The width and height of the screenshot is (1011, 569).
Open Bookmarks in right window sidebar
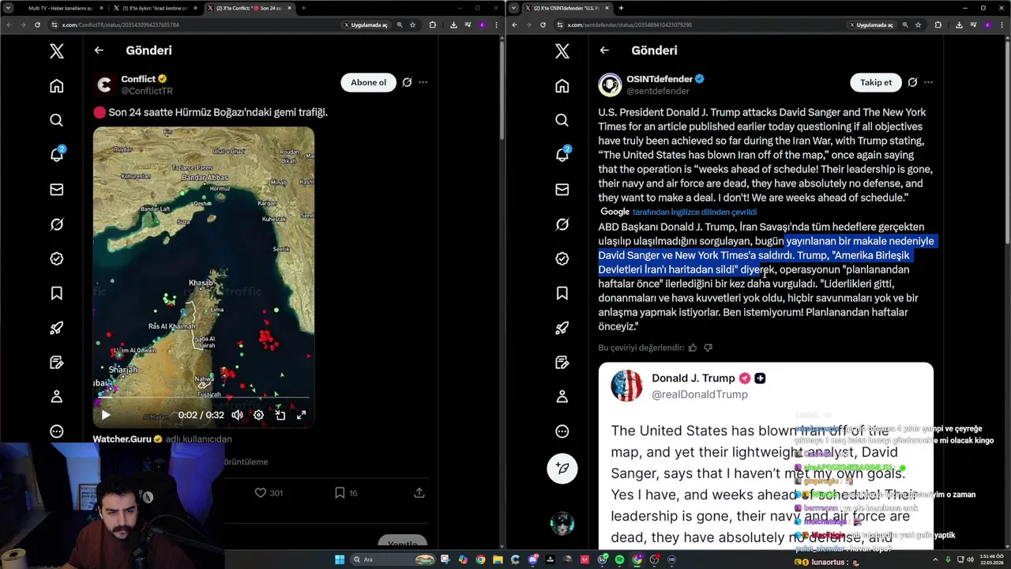click(x=562, y=293)
